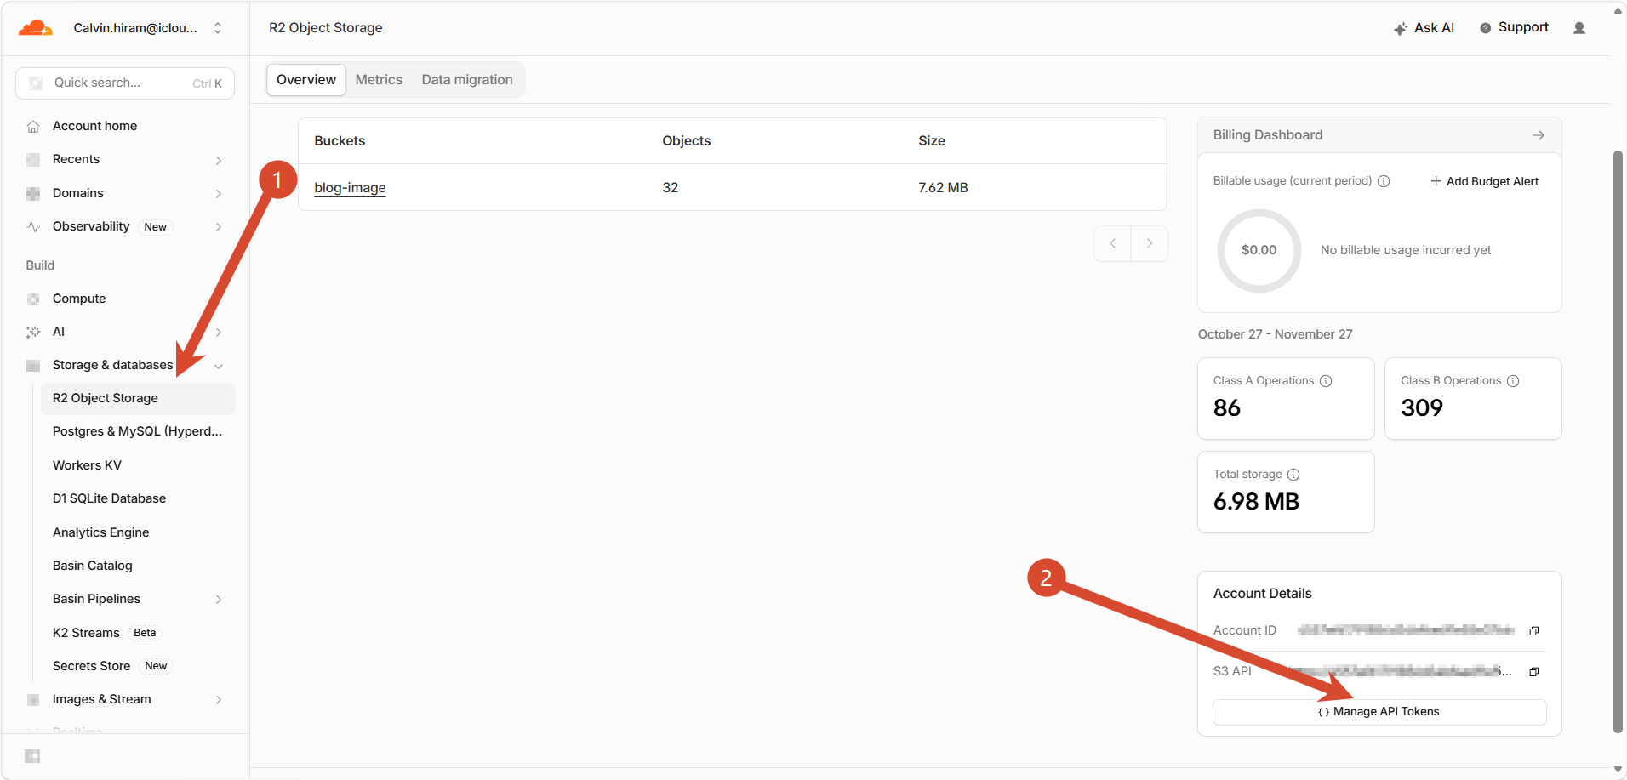The image size is (1627, 780).
Task: Expand the Domains menu
Action: coord(219,194)
